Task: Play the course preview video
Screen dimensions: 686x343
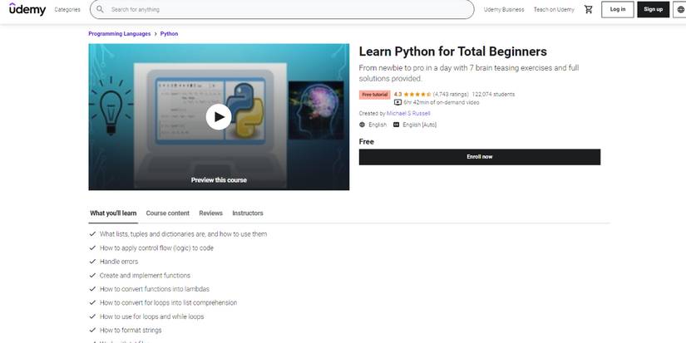Action: point(219,116)
